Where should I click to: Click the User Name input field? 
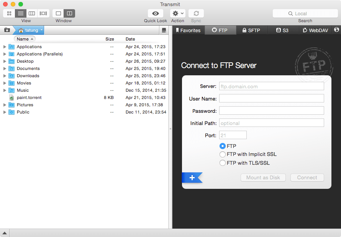point(271,98)
